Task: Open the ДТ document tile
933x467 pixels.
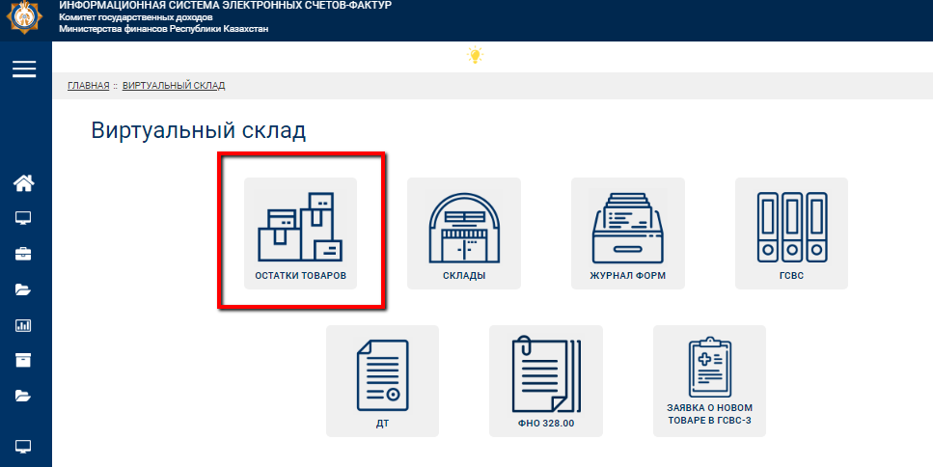Action: (382, 380)
